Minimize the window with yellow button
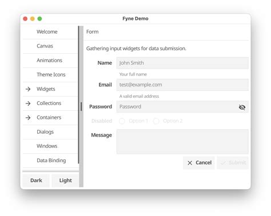Screen dimensions: 271x216 pyautogui.click(x=33, y=19)
